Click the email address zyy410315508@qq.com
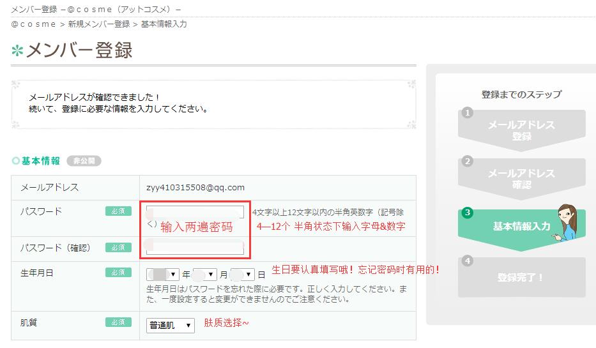 pyautogui.click(x=196, y=188)
